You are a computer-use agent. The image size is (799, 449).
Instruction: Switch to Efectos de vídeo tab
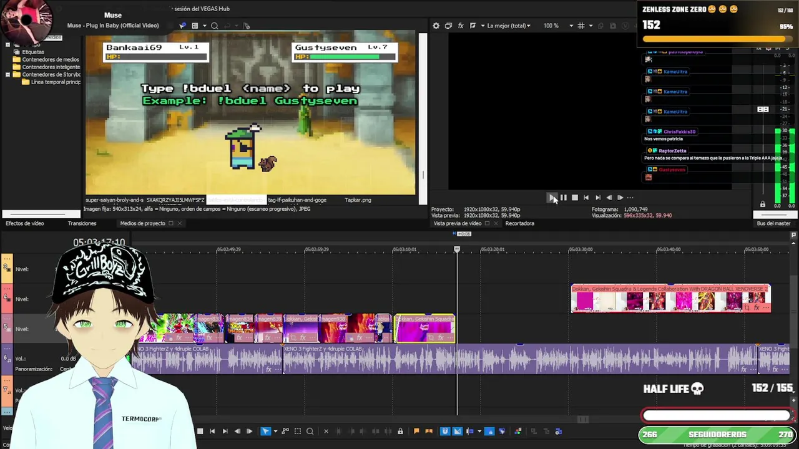pyautogui.click(x=25, y=223)
